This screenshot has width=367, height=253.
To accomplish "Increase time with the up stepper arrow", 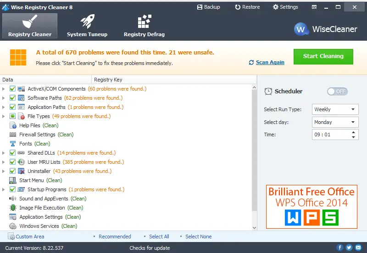I will pos(353,132).
